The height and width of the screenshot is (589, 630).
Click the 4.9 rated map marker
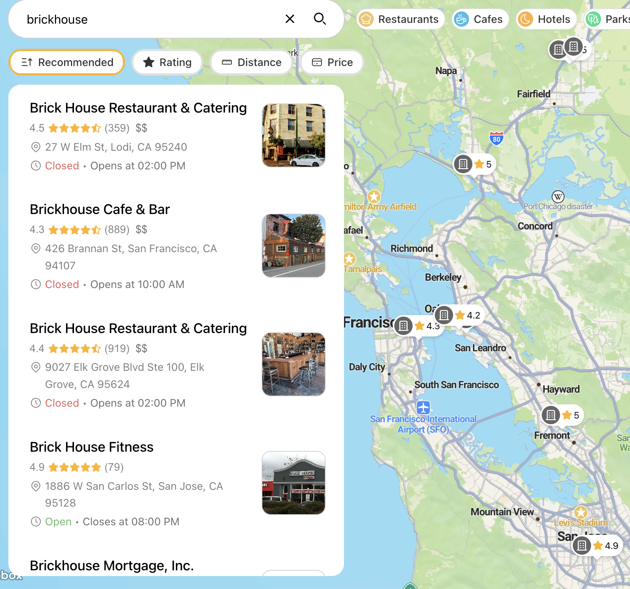(597, 546)
